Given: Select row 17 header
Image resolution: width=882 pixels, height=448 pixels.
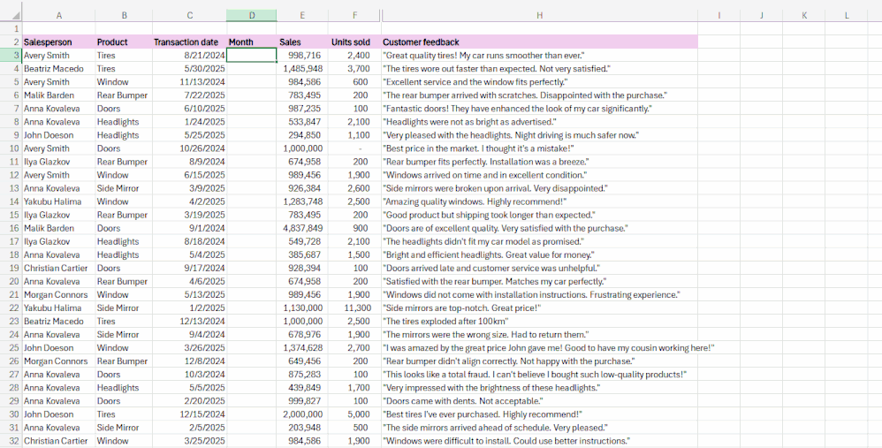Looking at the screenshot, I should [11, 242].
